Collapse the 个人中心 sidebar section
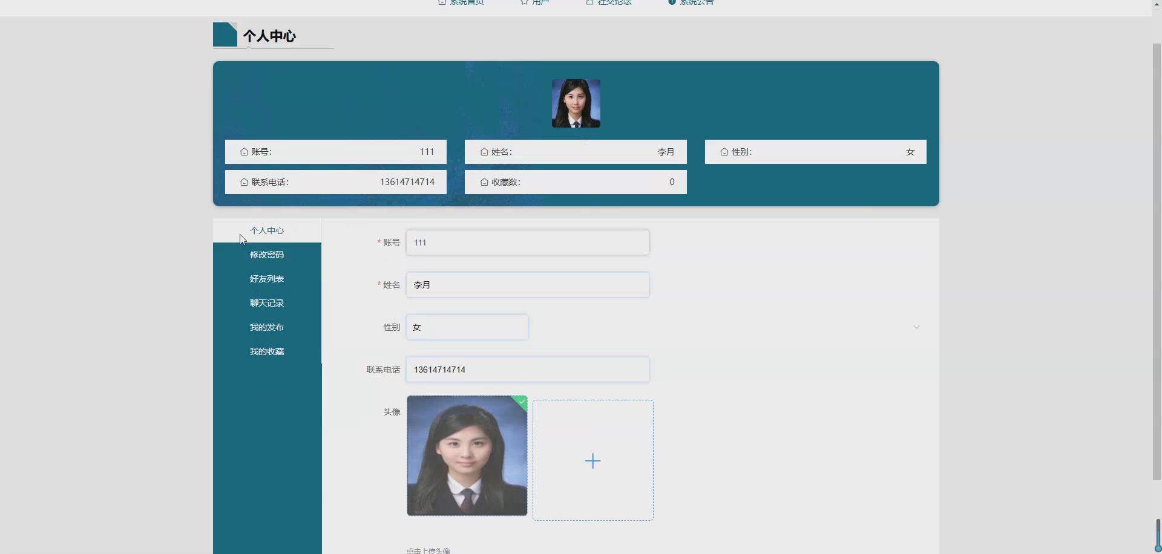 (266, 230)
